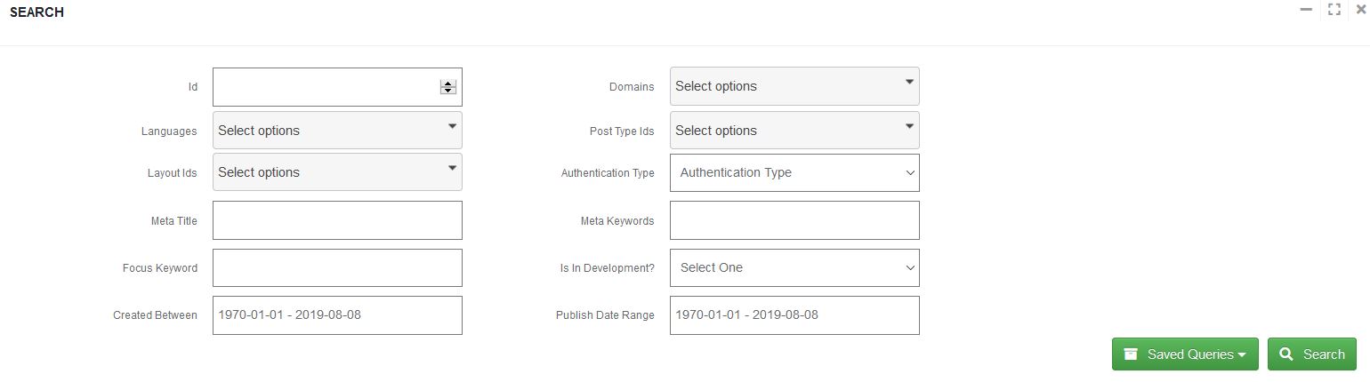Image resolution: width=1370 pixels, height=382 pixels.
Task: Click the magnifier icon on Search button
Action: [1285, 354]
